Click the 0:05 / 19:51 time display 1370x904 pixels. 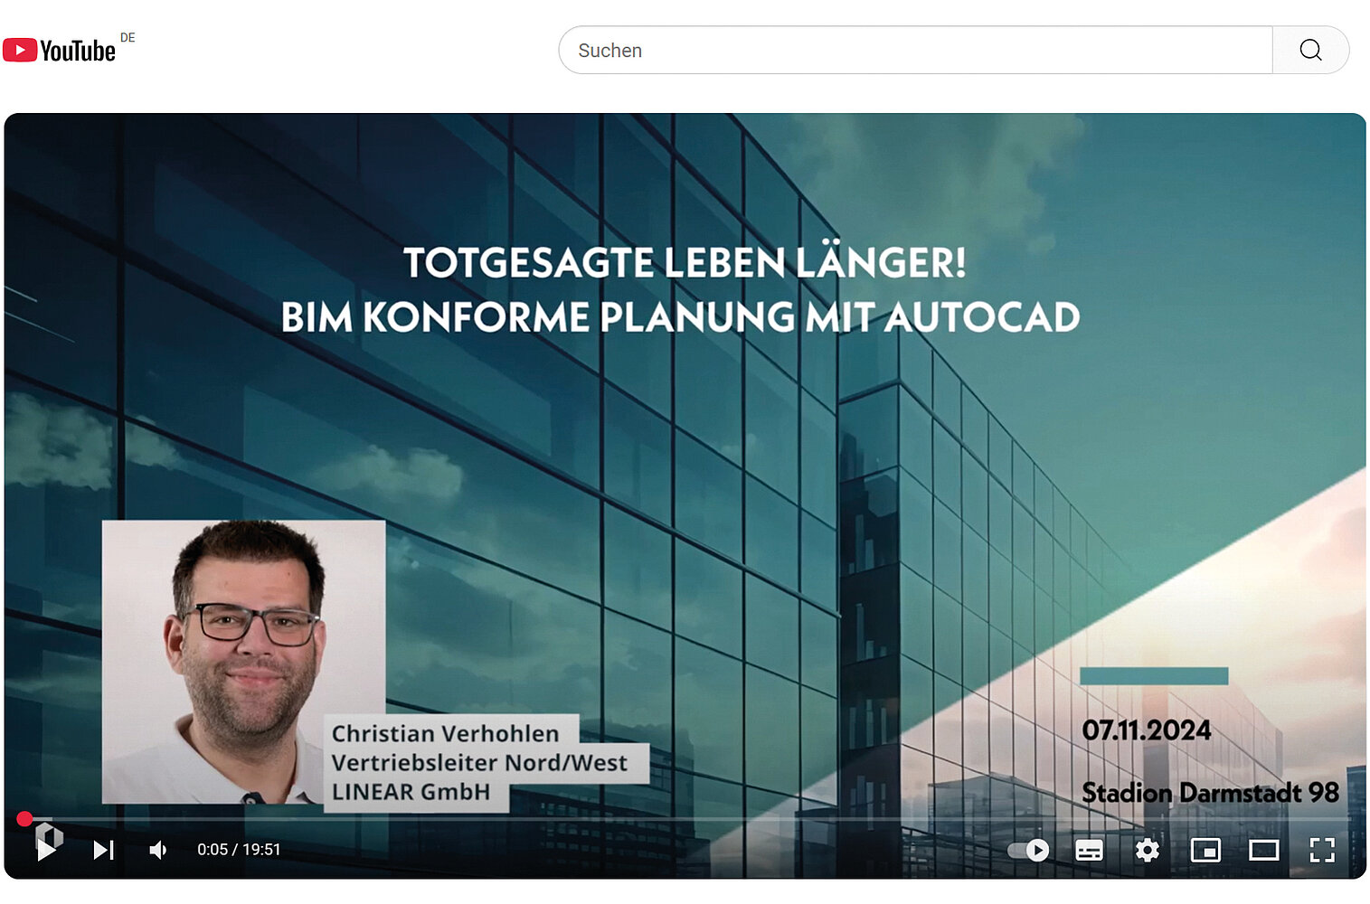pos(239,850)
